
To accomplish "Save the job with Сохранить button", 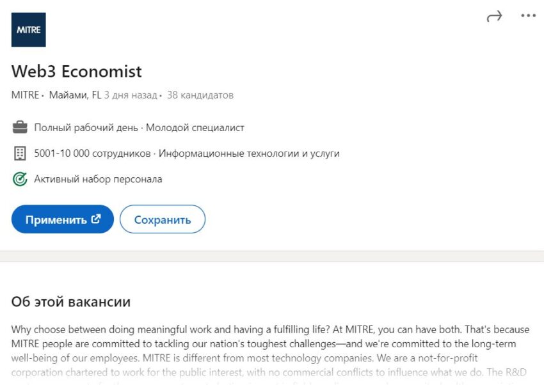I will pos(163,219).
